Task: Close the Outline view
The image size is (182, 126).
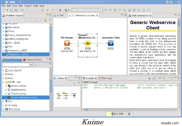Action: coord(66,78)
